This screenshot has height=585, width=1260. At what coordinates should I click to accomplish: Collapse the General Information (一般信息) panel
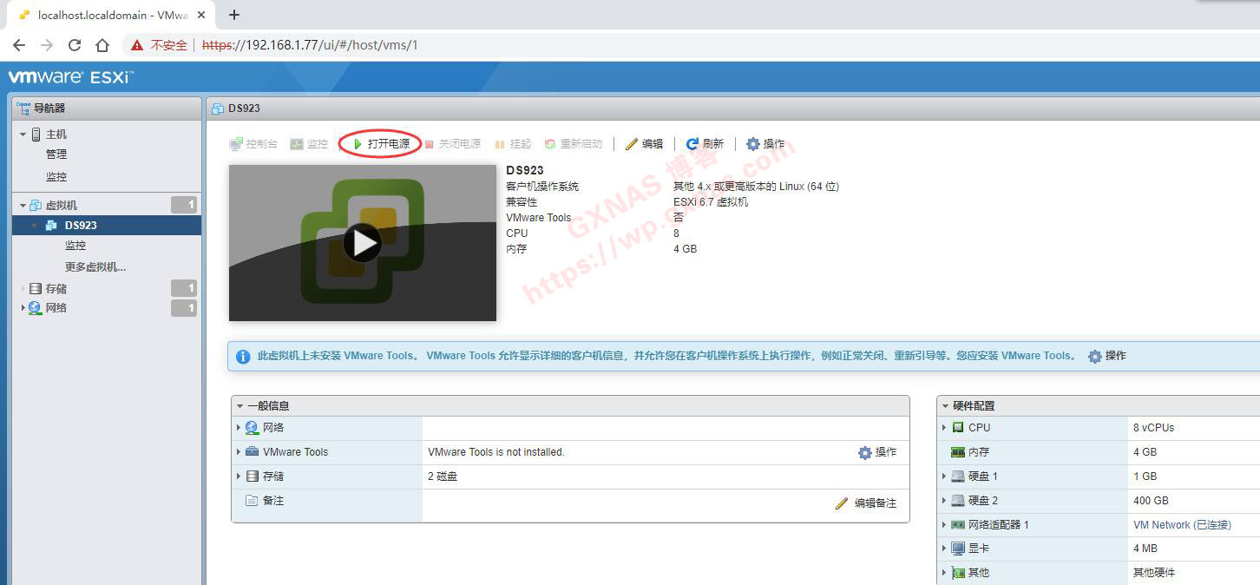tap(240, 406)
